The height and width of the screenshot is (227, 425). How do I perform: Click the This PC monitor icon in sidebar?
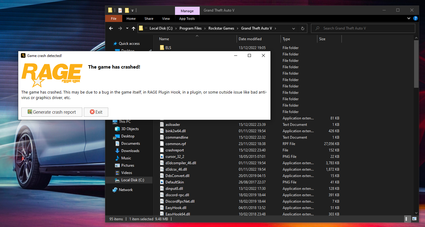[115, 122]
